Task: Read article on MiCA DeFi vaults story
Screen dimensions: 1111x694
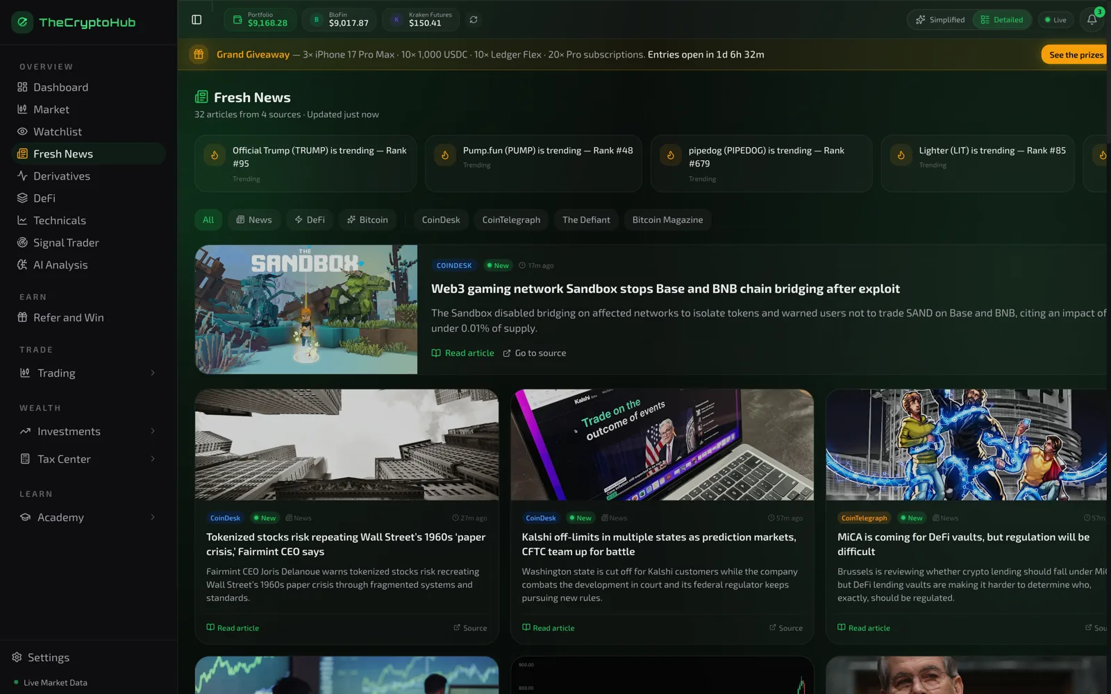Action: click(864, 628)
